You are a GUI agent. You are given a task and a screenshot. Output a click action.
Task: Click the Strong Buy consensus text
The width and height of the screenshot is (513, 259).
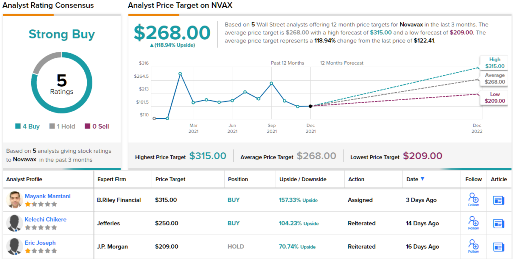(x=62, y=34)
